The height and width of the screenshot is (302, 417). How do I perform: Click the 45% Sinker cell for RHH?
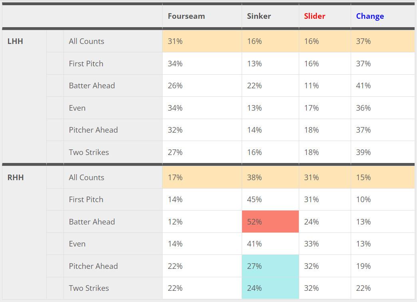254,199
